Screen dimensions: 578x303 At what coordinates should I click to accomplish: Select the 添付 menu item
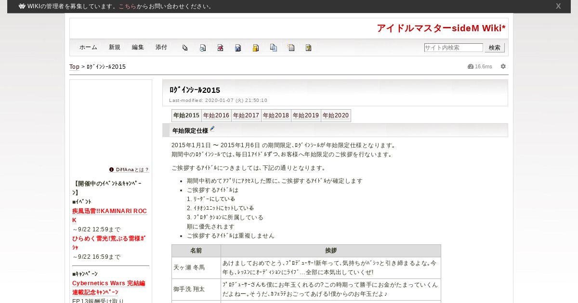(x=161, y=48)
